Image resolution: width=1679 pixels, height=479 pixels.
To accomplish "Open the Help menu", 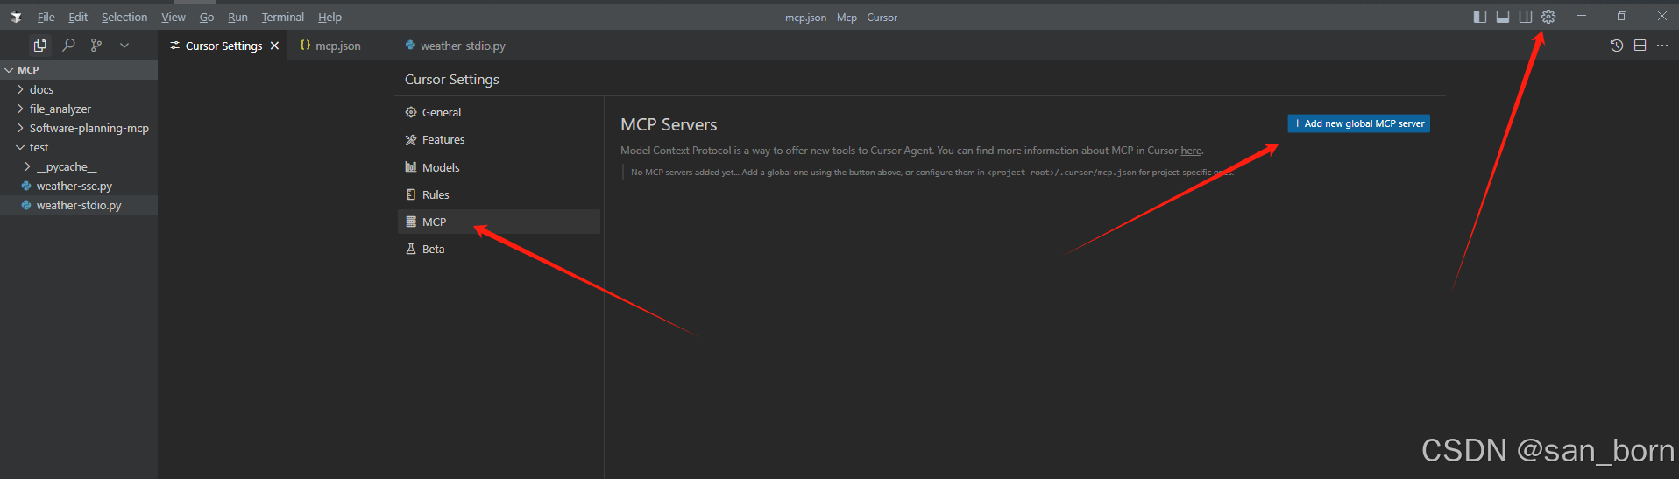I will tap(329, 17).
